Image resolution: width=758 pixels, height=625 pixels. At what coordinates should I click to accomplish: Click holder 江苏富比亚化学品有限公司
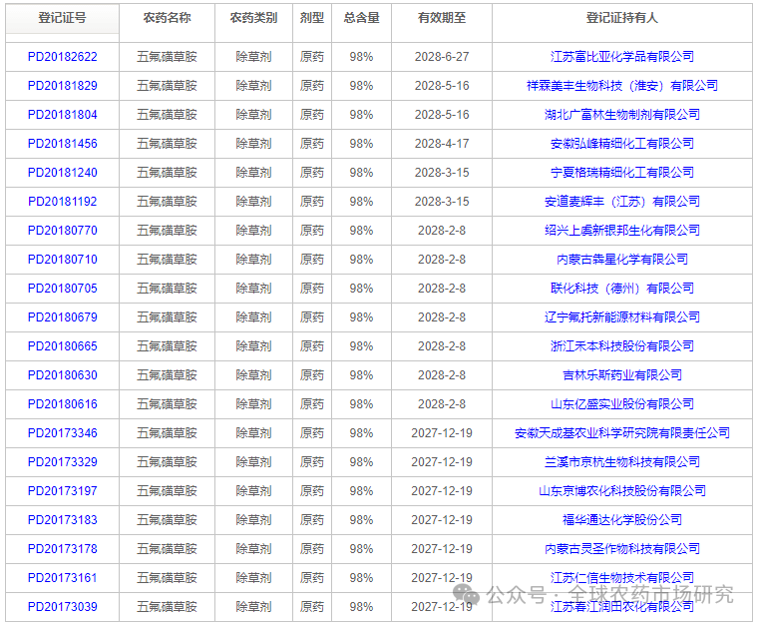coord(622,57)
